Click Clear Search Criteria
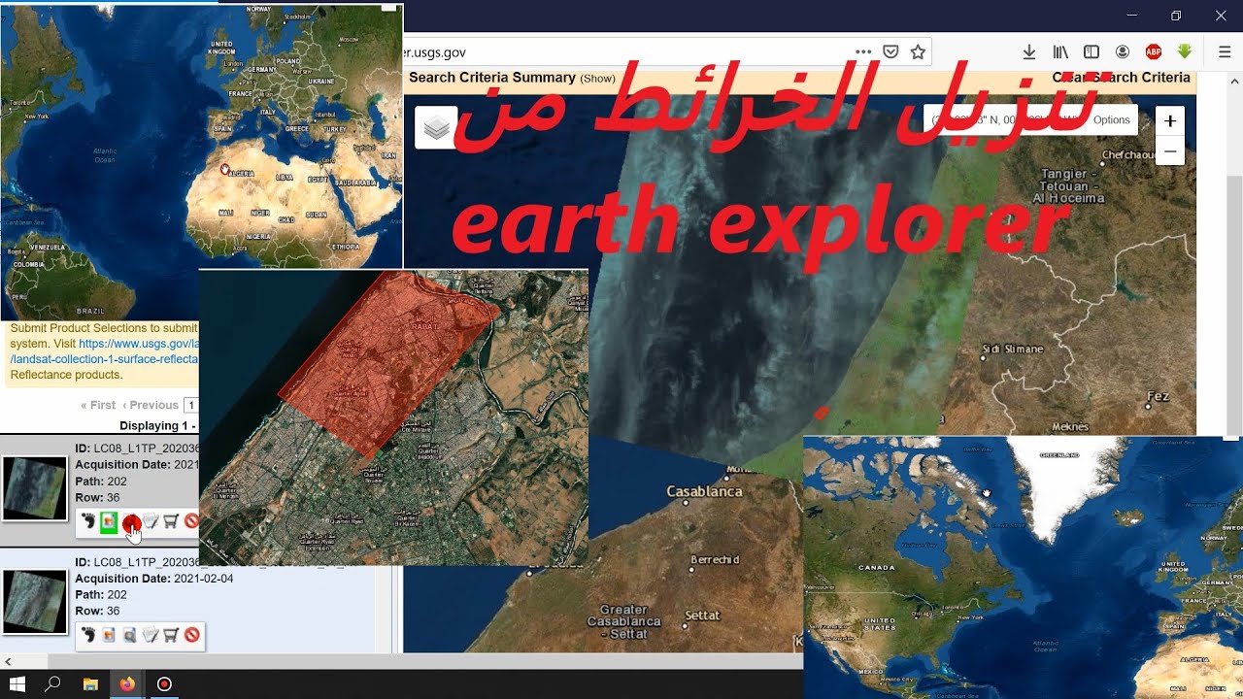Screen dimensions: 1243x699 [x=1121, y=78]
